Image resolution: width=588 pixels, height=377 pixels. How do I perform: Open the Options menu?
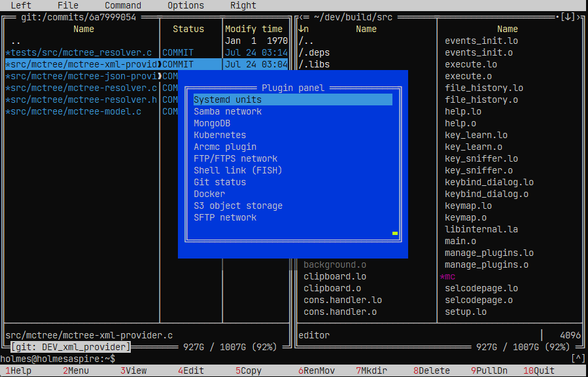tap(186, 5)
